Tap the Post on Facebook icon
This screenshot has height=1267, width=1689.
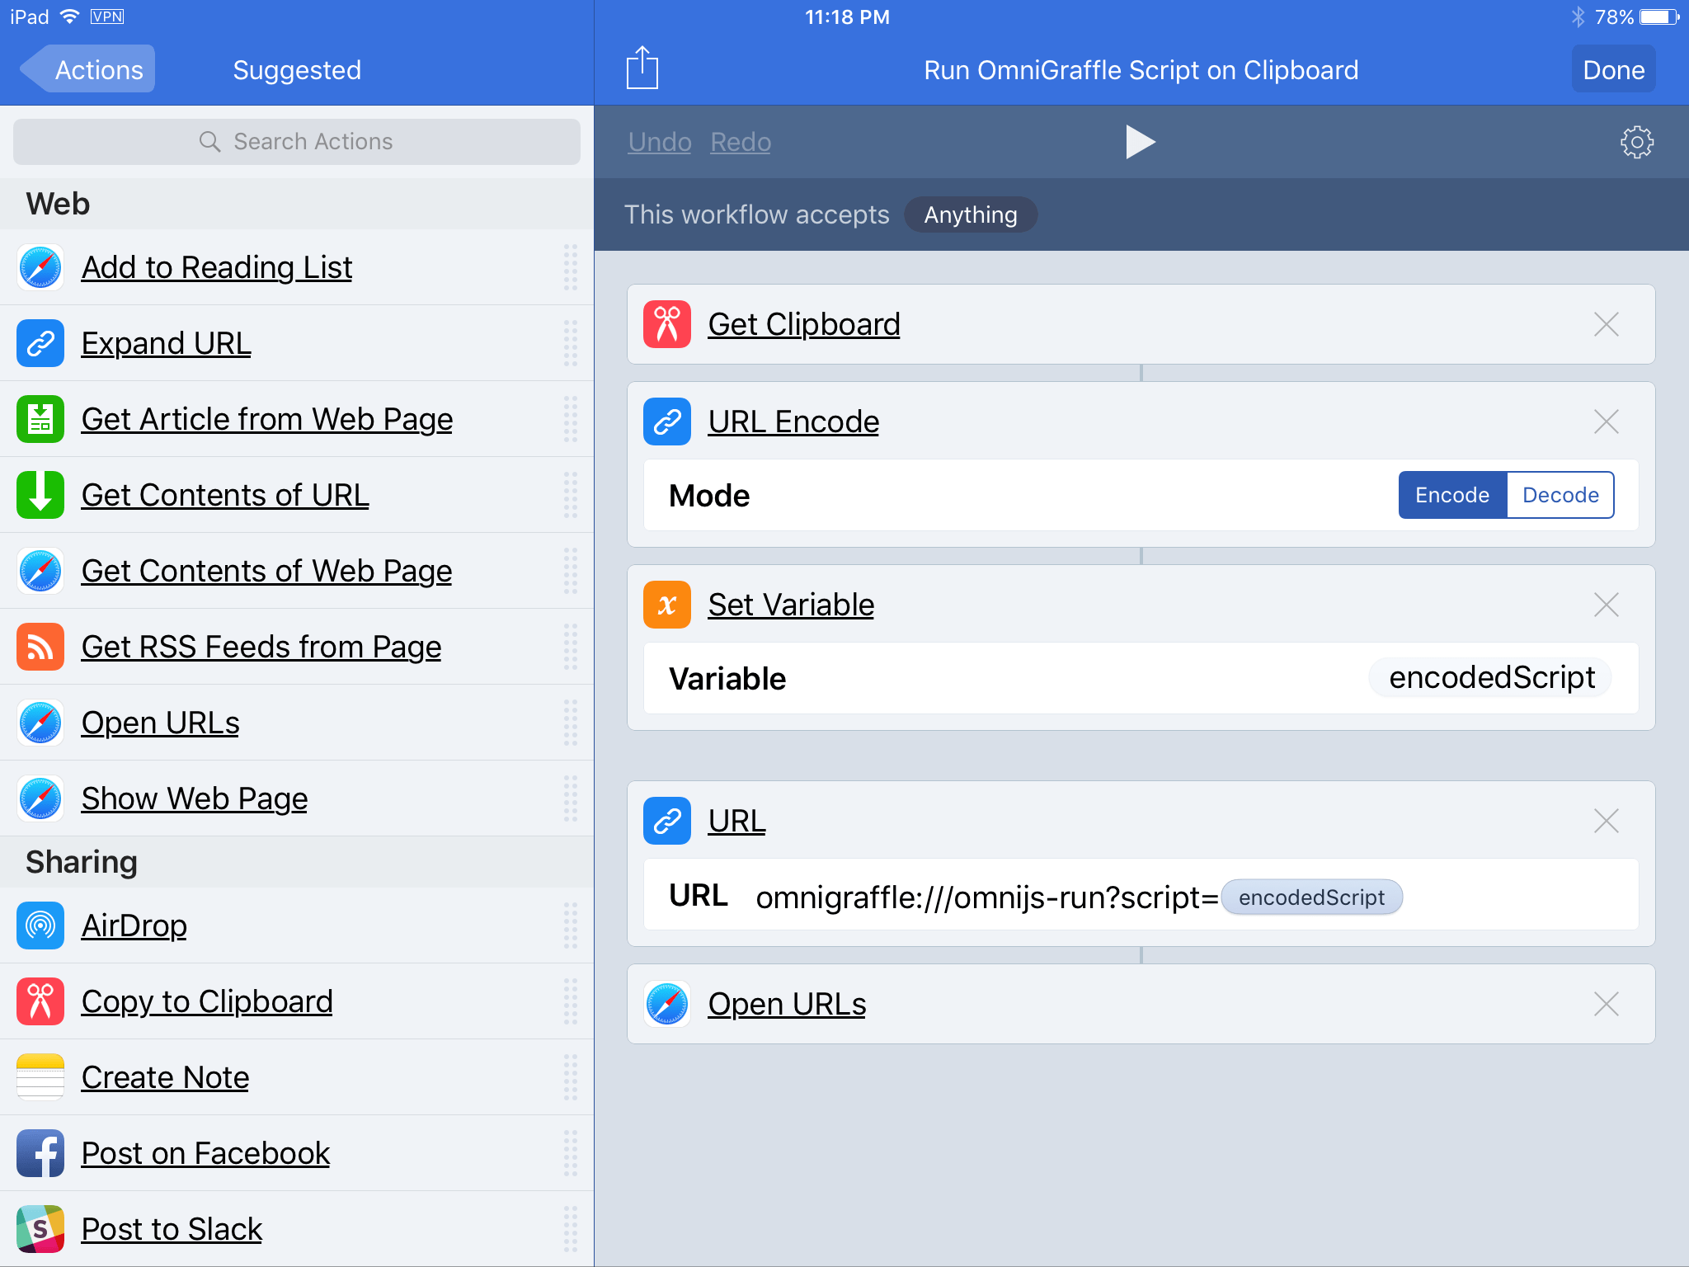[x=40, y=1153]
